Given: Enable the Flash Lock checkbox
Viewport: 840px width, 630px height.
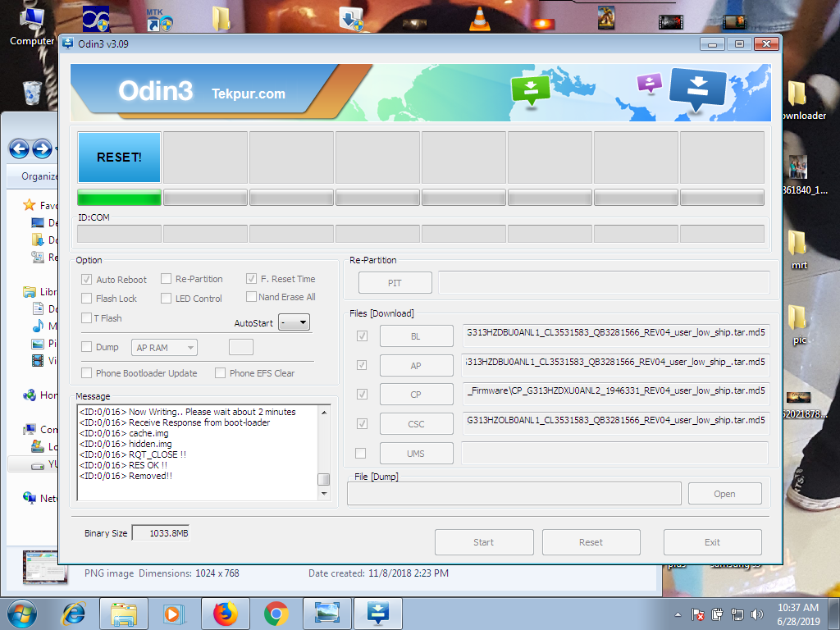Looking at the screenshot, I should coord(86,298).
